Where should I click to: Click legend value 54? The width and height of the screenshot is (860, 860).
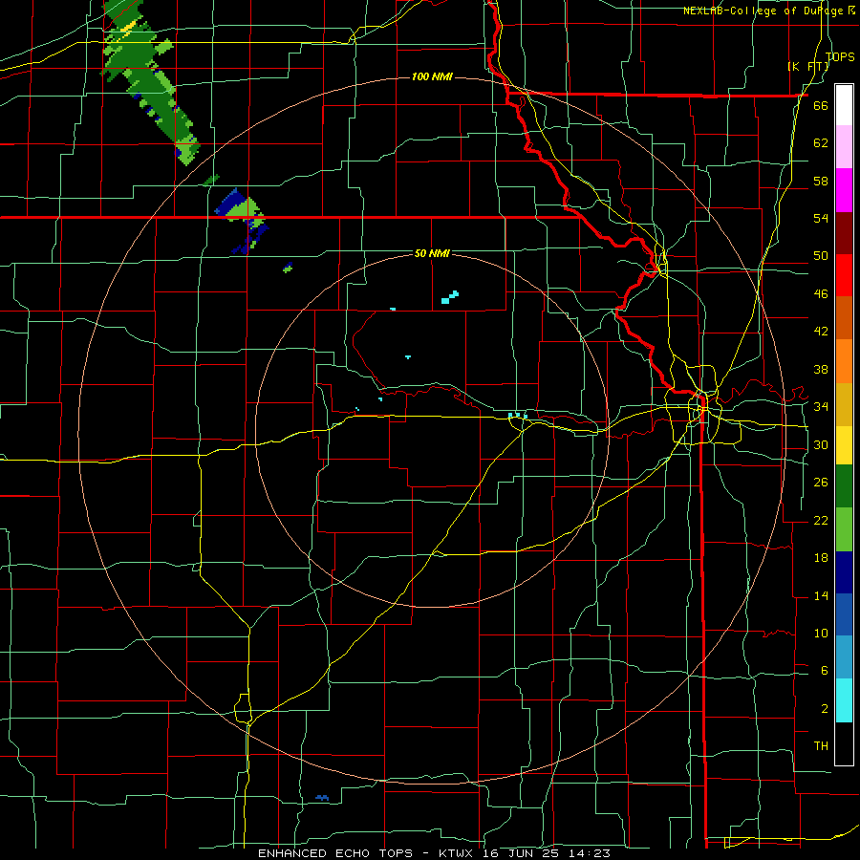821,218
